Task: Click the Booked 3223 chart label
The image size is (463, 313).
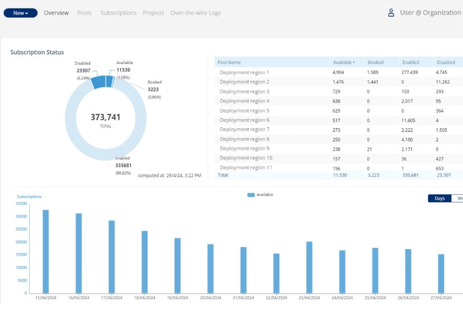Action: 154,90
